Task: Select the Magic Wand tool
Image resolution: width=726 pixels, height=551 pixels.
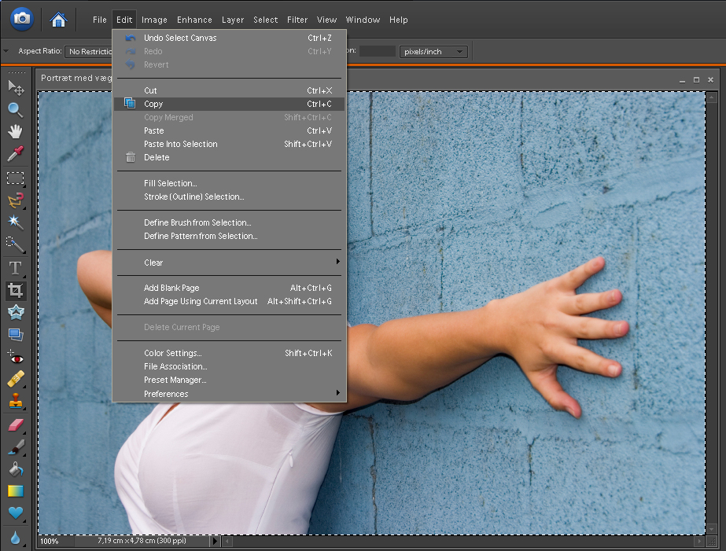Action: (15, 222)
